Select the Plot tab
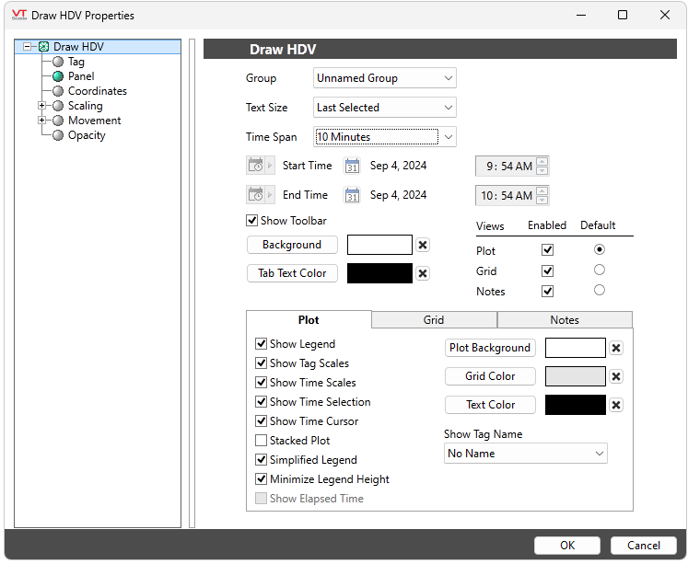The height and width of the screenshot is (564, 688). (x=309, y=320)
